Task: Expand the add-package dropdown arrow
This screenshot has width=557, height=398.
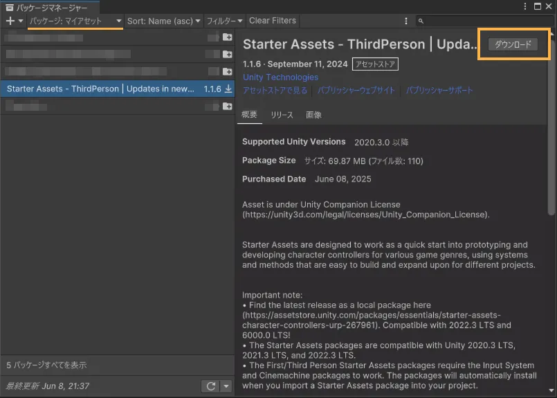Action: point(21,21)
